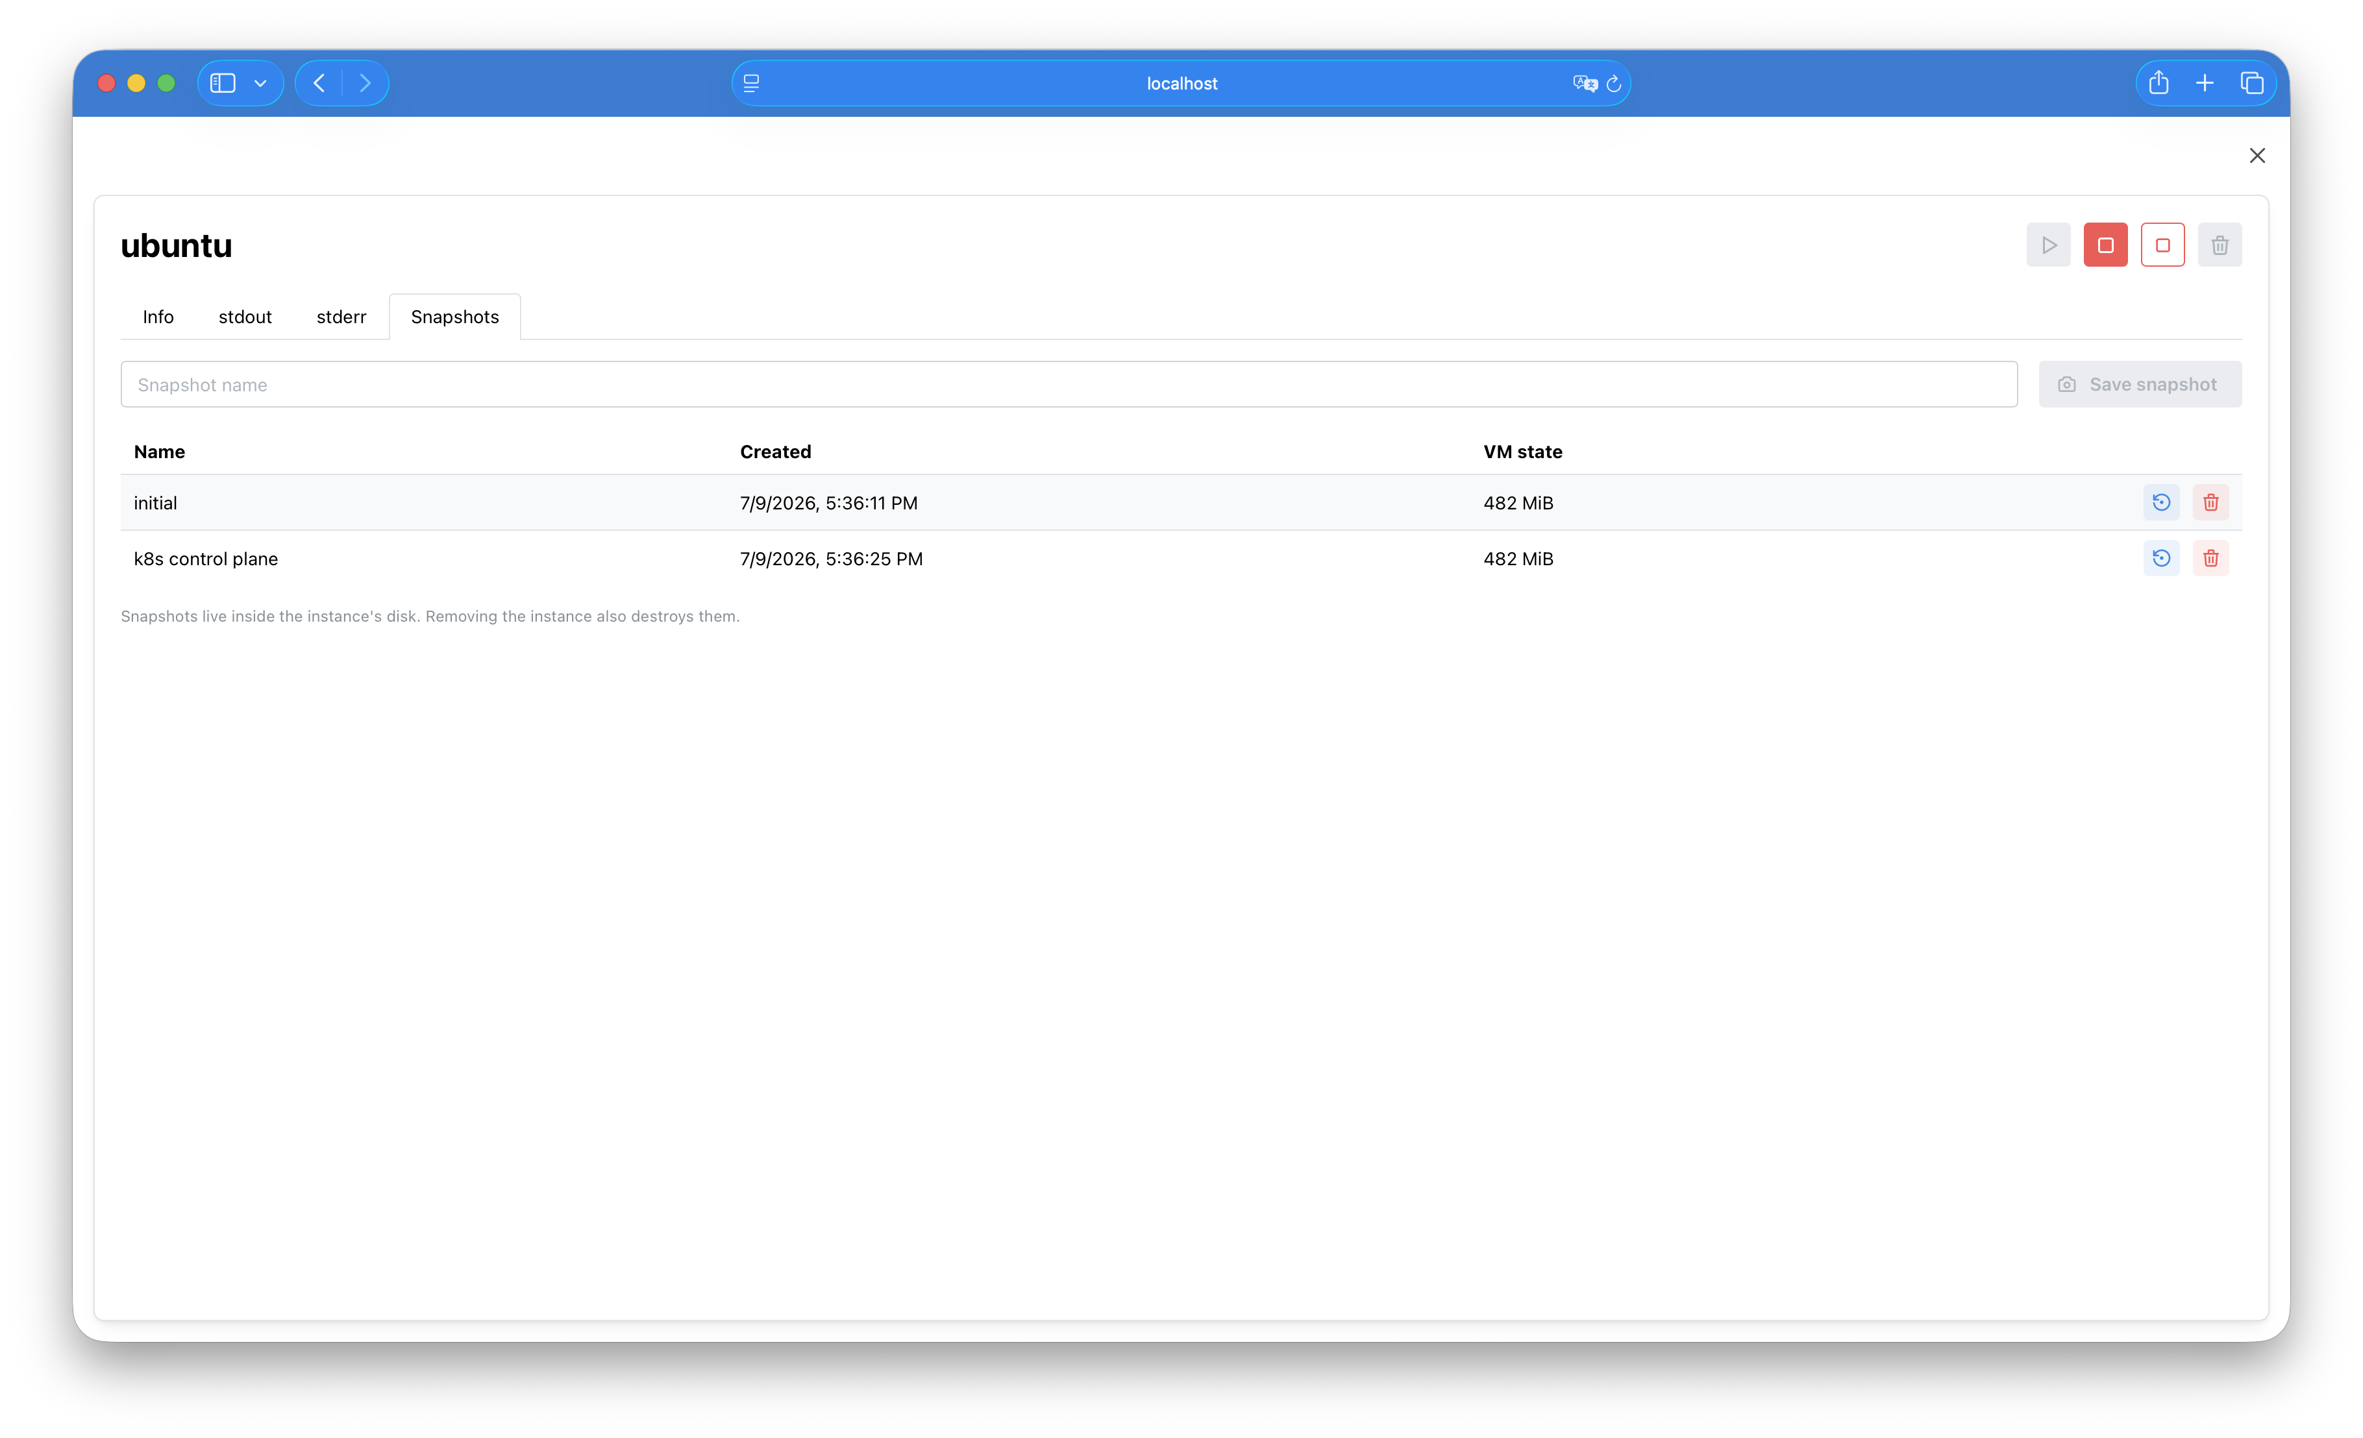This screenshot has width=2363, height=1438.
Task: Go forward in browser history
Action: 365,84
